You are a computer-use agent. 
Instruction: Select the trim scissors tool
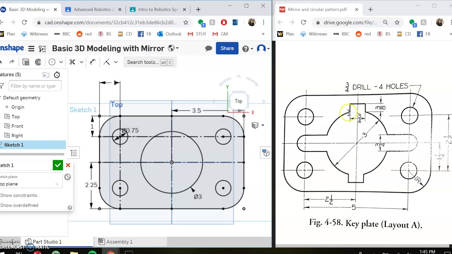point(72,62)
